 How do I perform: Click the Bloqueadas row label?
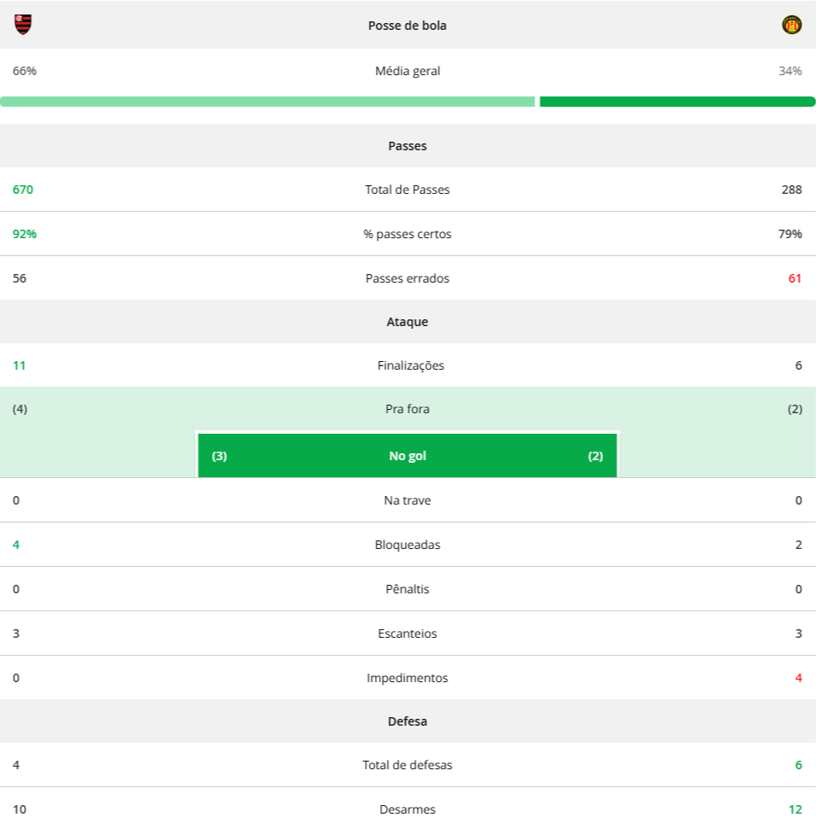coord(408,545)
